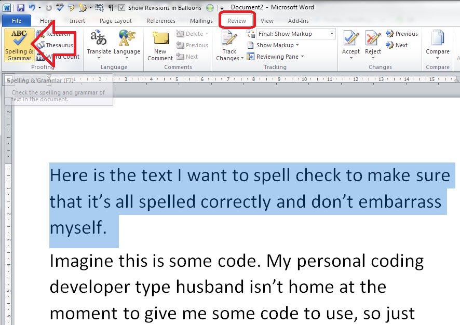Insert a New Comment
The image size is (460, 325).
(x=160, y=45)
